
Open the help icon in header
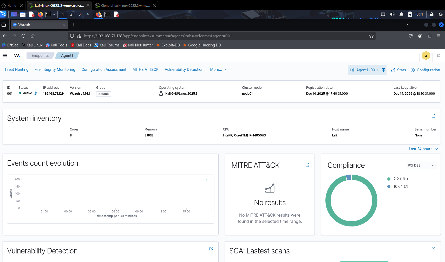[x=439, y=56]
